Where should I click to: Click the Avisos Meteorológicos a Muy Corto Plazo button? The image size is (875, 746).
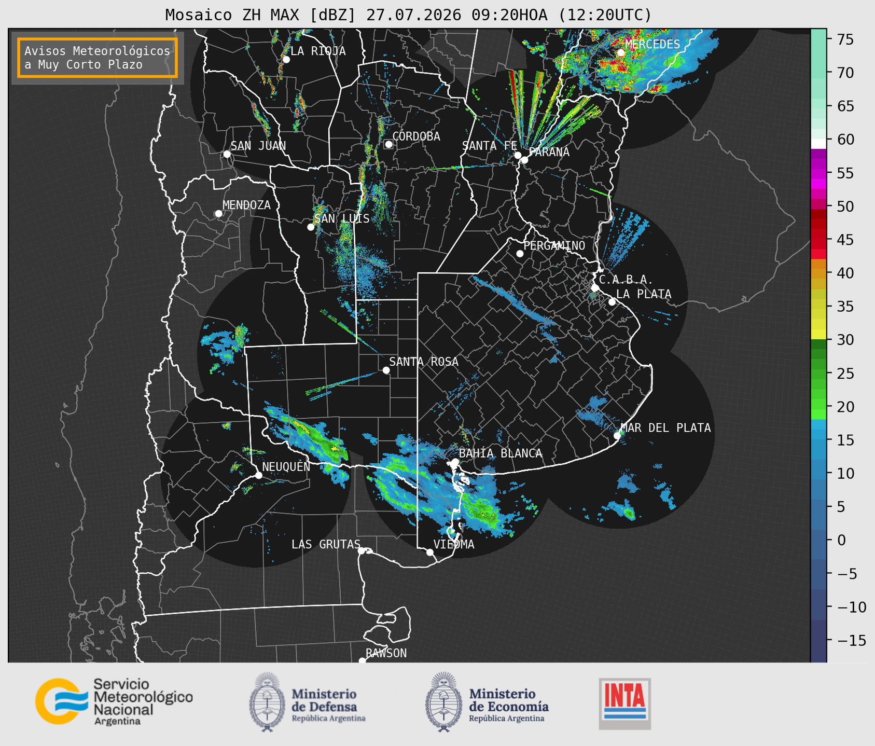98,58
